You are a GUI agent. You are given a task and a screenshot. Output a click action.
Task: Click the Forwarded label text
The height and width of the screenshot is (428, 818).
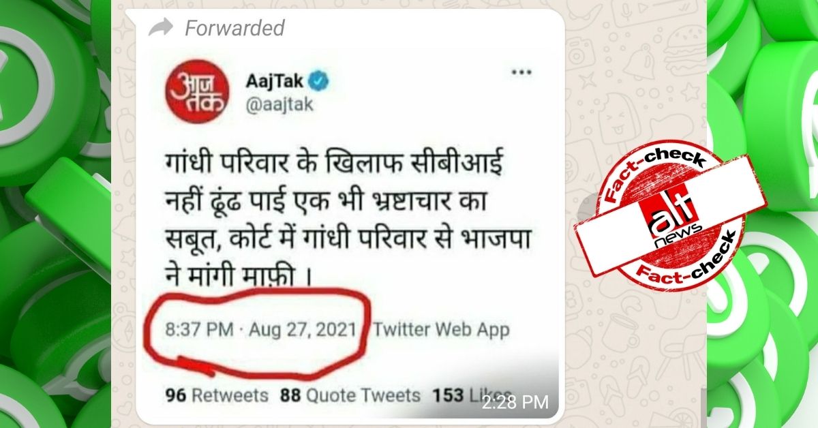pos(234,28)
